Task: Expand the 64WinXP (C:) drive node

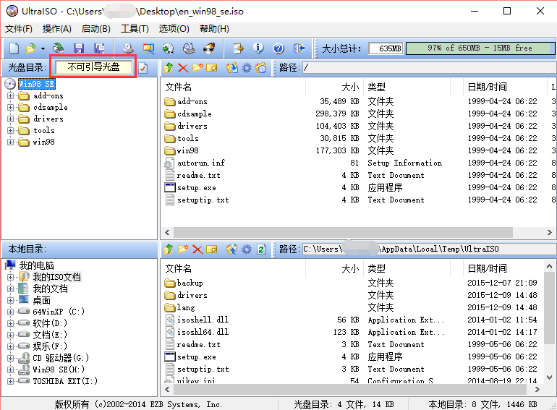Action: click(10, 312)
